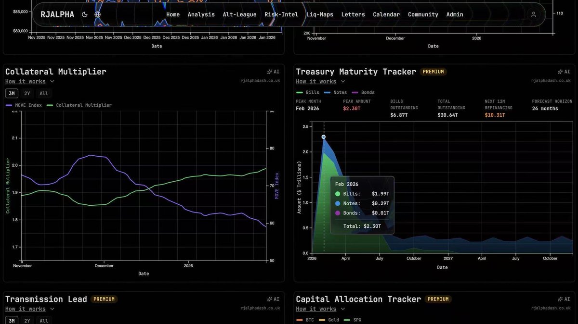Select 3M range for Collateral Multiplier
The image size is (578, 324).
tap(12, 93)
